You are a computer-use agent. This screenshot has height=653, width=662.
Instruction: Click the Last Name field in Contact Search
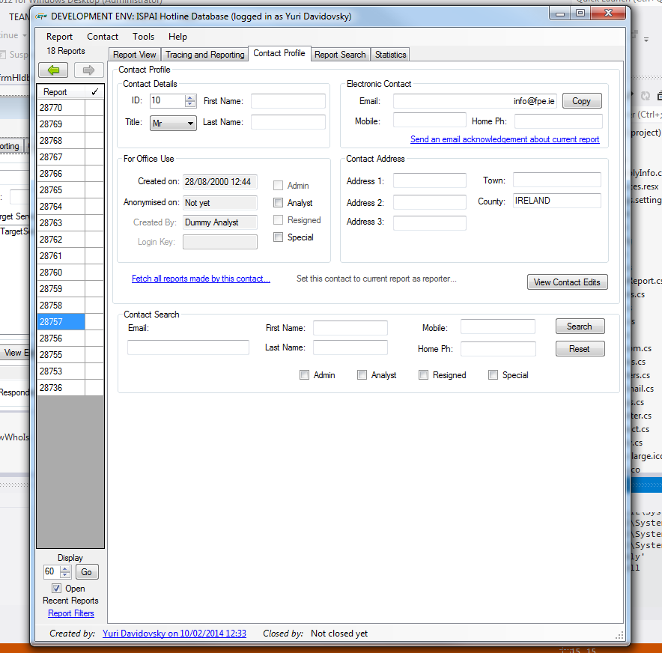(x=350, y=347)
